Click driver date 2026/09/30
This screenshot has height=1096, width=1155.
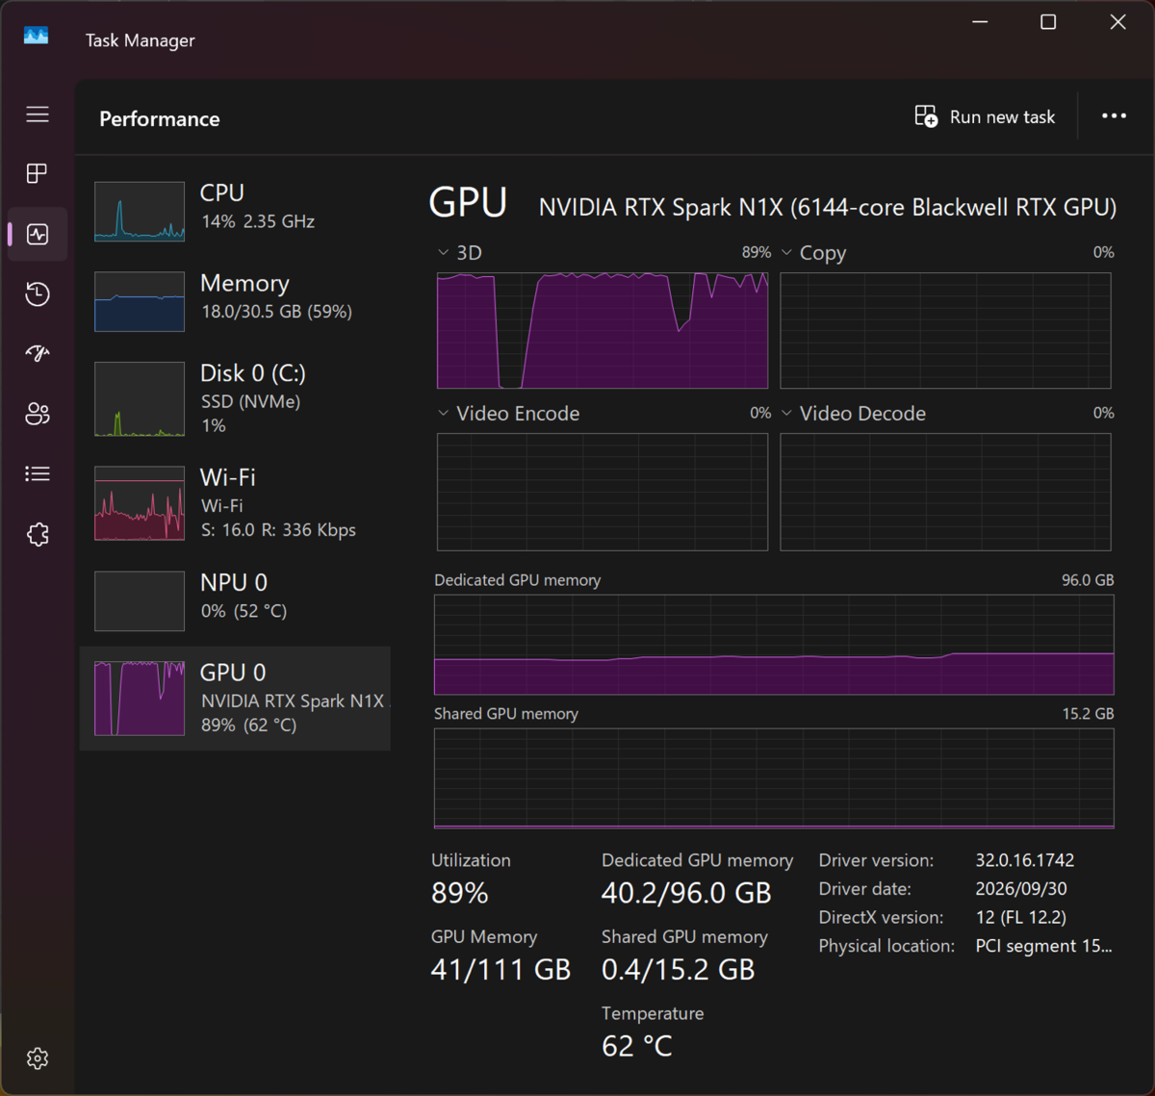pyautogui.click(x=1021, y=888)
